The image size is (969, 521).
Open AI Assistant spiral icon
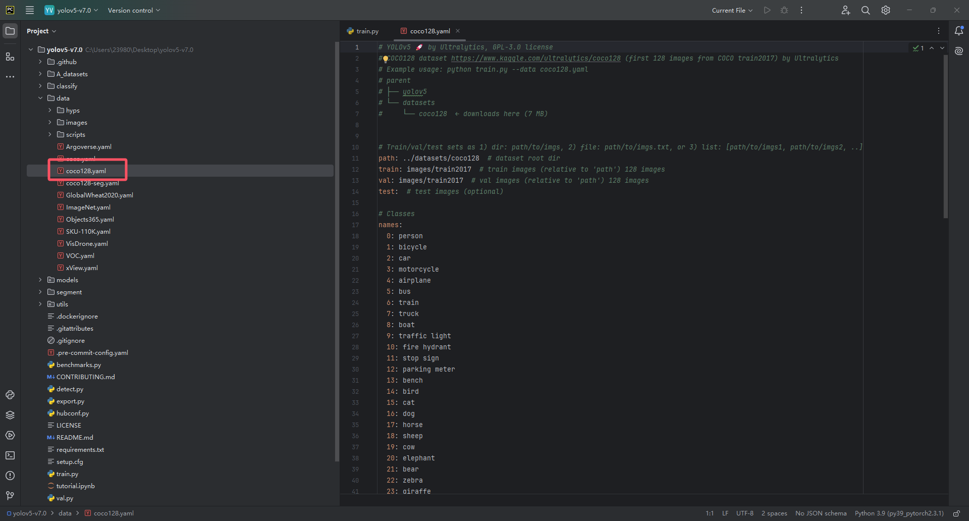[959, 51]
